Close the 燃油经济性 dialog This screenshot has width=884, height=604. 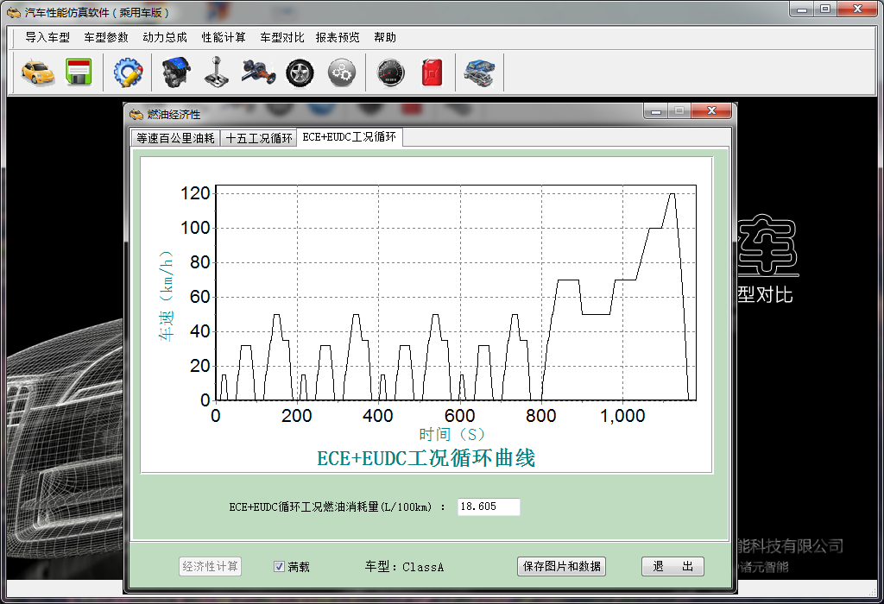(711, 111)
